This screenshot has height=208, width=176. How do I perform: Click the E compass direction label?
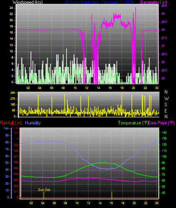pyautogui.click(x=166, y=111)
